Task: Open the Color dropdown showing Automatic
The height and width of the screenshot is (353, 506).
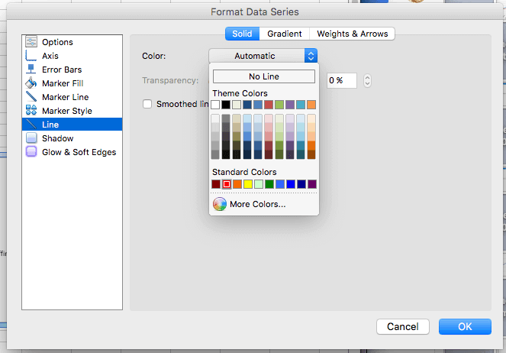Action: (x=263, y=56)
